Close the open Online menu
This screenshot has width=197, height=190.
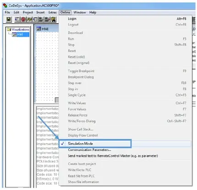(65, 12)
